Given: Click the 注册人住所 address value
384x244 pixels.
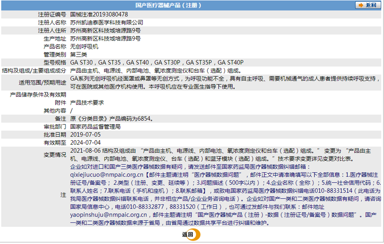Looking at the screenshot, I should pos(105,31).
